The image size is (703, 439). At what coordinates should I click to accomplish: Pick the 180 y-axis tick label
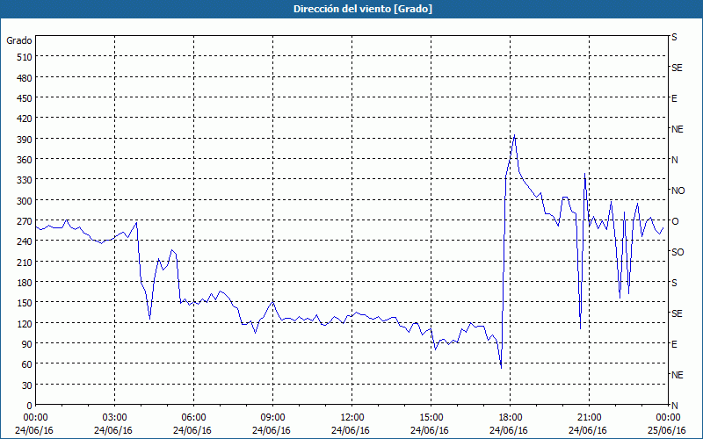pos(25,283)
